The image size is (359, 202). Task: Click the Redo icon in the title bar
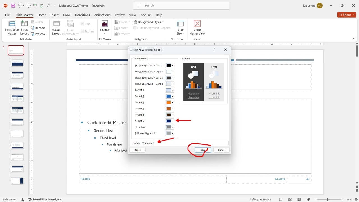coord(29,6)
